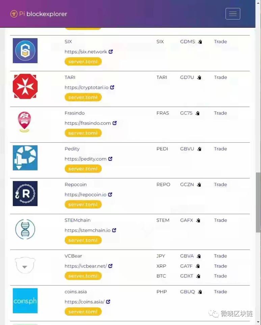Image resolution: width=261 pixels, height=325 pixels.
Task: Open server.toml for coins.asia
Action: 83,311
